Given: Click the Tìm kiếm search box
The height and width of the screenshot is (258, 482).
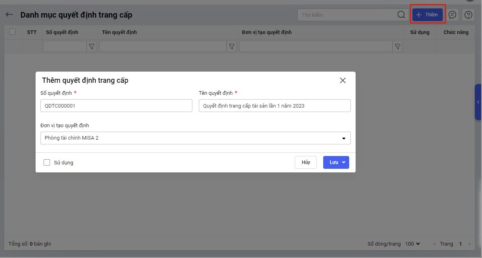Looking at the screenshot, I should (x=347, y=15).
